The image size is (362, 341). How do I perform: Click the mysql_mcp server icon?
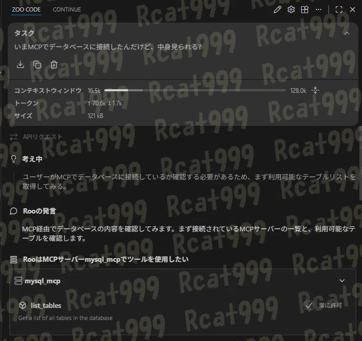[18, 281]
